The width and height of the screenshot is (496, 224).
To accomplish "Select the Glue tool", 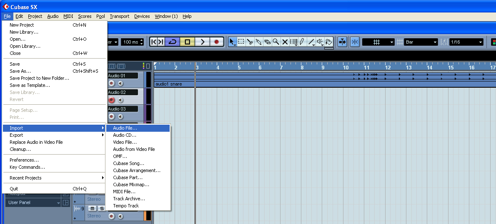I will (x=258, y=42).
